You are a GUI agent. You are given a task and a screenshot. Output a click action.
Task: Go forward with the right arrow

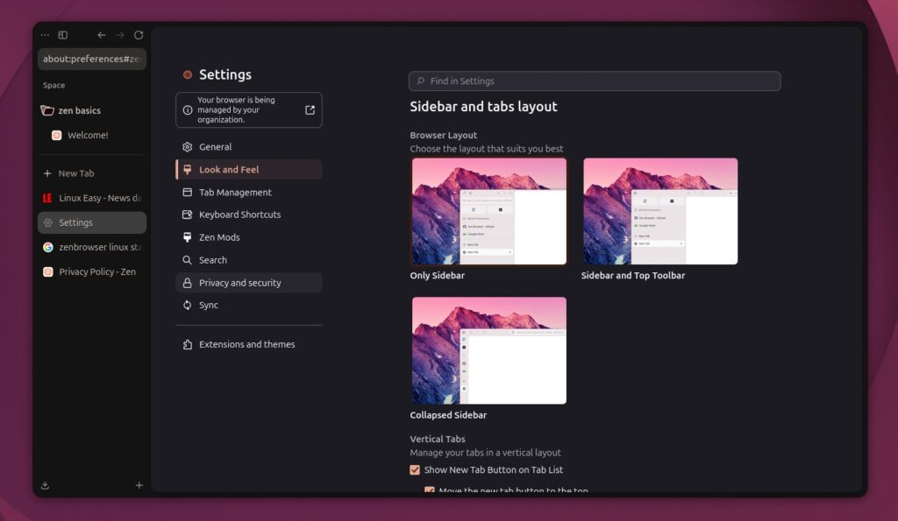(119, 35)
